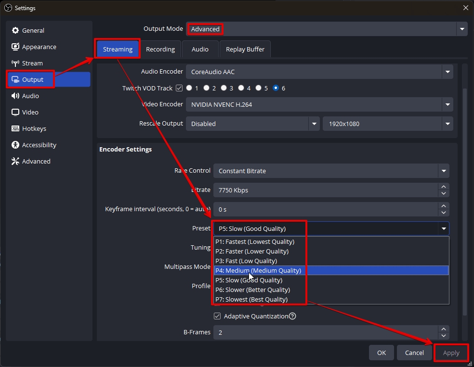Open the Hotkeys settings section

click(x=48, y=128)
